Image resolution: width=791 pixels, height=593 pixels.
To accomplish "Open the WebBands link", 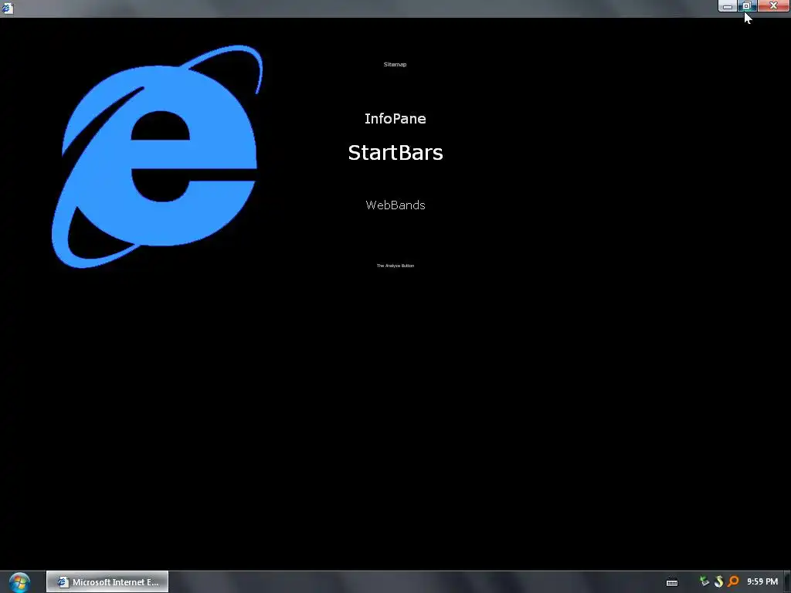I will coord(395,205).
